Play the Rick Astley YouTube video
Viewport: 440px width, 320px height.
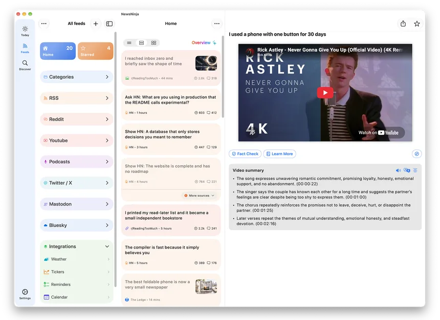coord(325,93)
